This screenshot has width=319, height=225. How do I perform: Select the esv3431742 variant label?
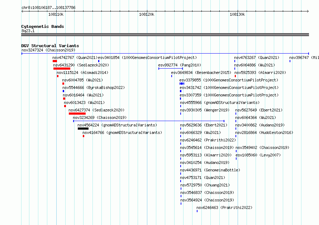(229, 87)
